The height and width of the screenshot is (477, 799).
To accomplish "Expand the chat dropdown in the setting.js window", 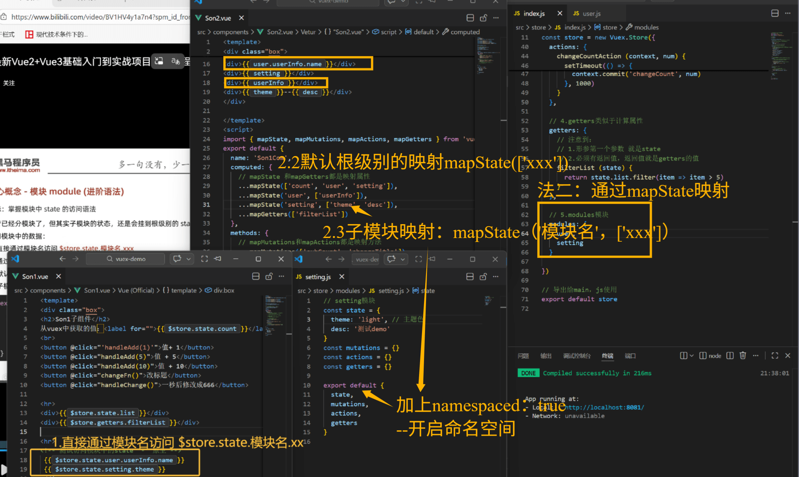I will click(403, 259).
